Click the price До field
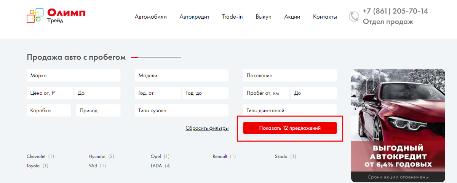457x183 pixels. [x=97, y=93]
